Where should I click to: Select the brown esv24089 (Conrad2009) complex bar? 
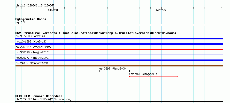pyautogui.click(x=119, y=66)
